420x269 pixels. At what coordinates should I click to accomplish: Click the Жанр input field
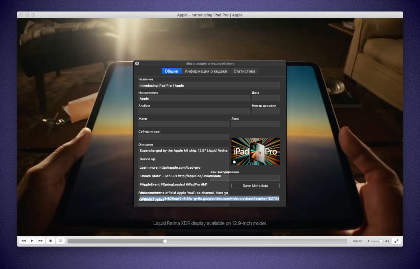point(183,125)
